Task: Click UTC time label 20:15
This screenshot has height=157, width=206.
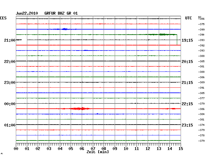Action: click(187, 62)
